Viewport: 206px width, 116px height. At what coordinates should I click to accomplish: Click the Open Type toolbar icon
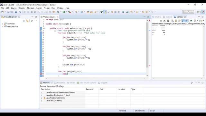pyautogui.click(x=88, y=12)
